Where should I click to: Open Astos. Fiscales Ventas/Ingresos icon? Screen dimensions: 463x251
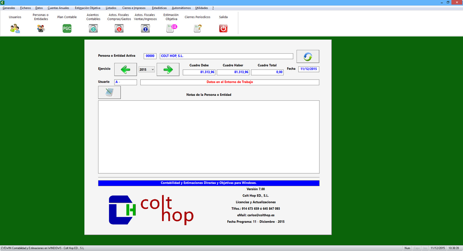tap(145, 28)
